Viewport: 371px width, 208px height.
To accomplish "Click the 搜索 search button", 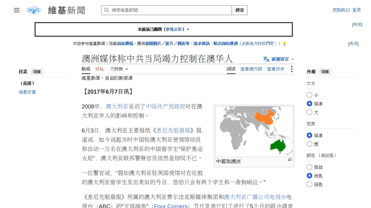I will [x=240, y=10].
